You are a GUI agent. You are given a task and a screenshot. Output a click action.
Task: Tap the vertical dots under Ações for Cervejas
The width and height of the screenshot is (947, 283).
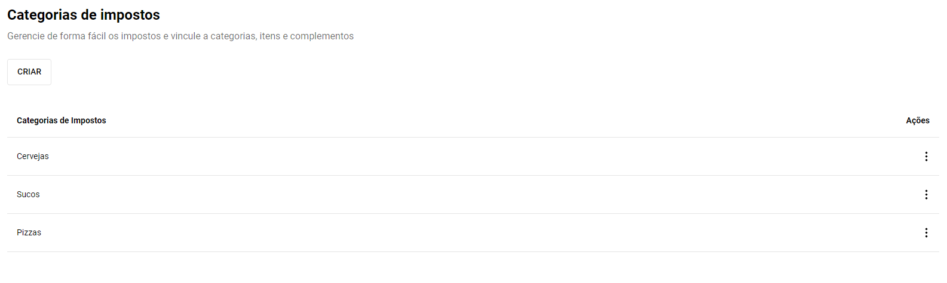[926, 157]
